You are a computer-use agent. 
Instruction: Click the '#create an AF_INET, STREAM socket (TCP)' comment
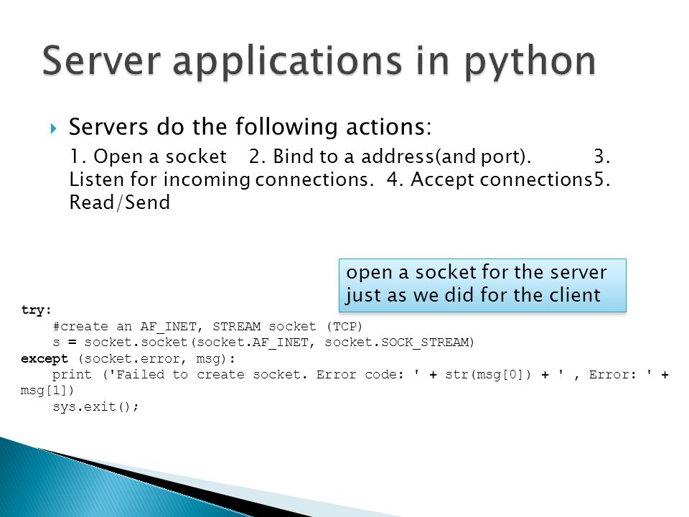207,327
